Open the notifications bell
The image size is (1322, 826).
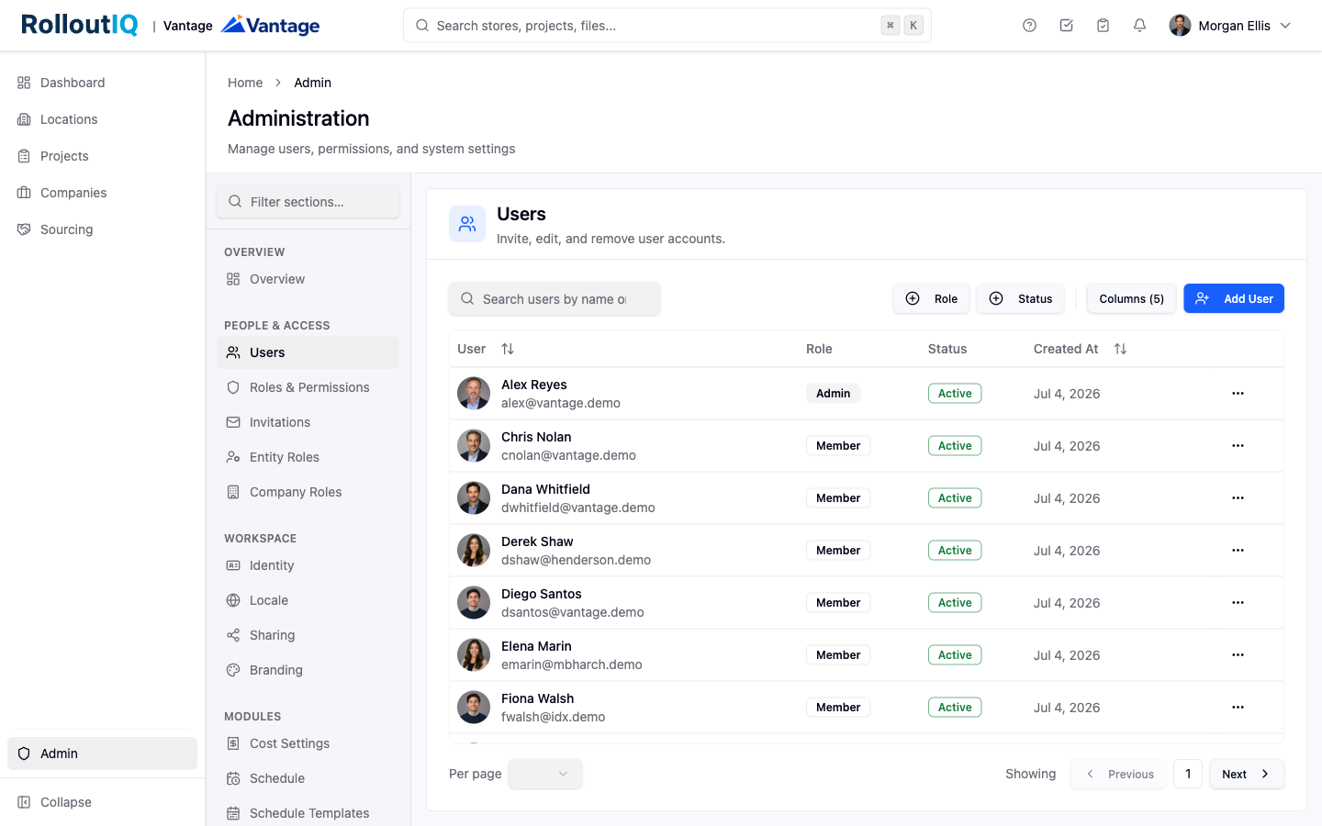coord(1139,26)
